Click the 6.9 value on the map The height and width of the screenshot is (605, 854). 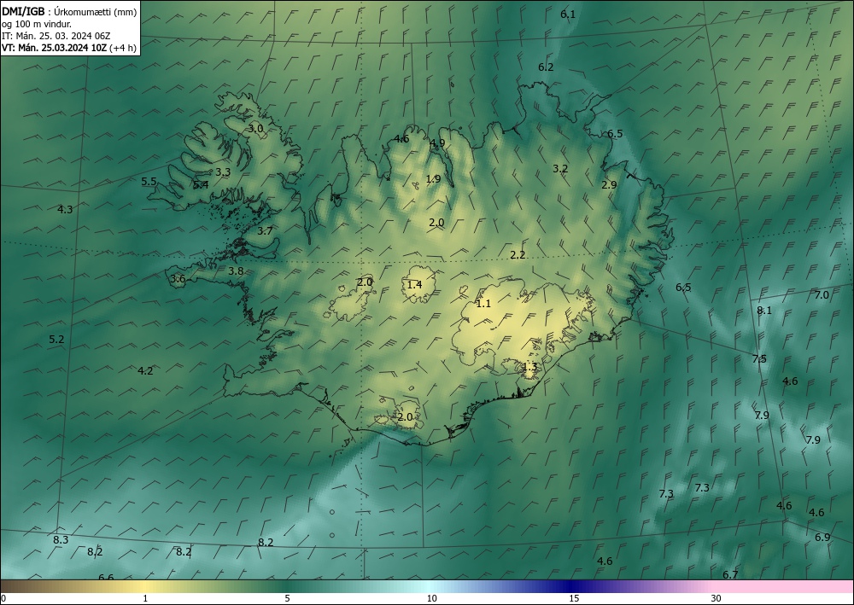coord(822,538)
